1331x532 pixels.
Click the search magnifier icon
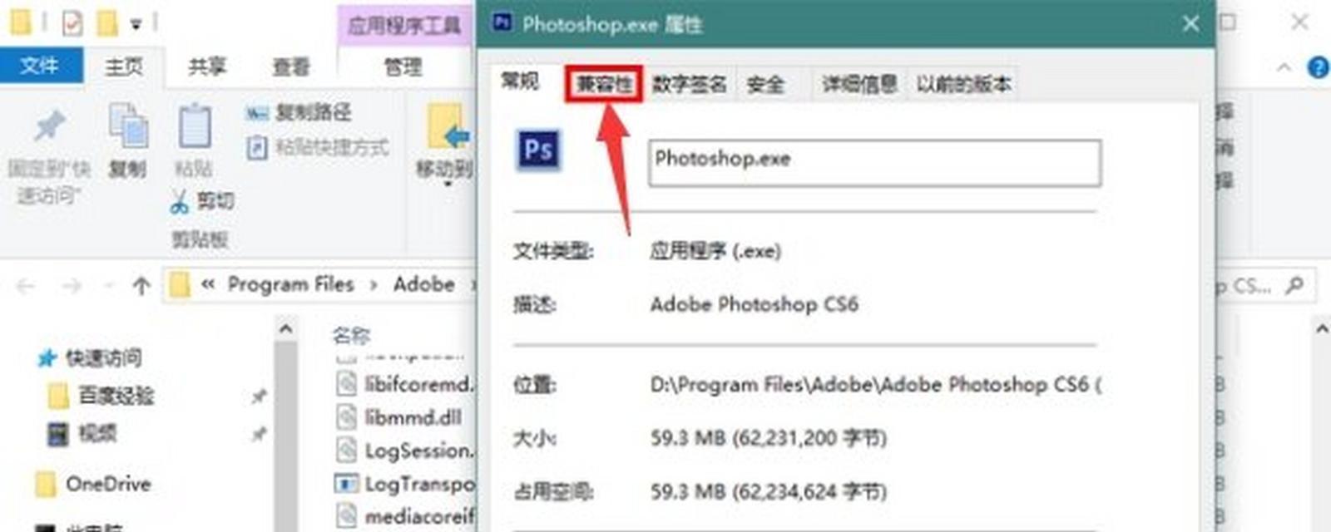[1294, 286]
